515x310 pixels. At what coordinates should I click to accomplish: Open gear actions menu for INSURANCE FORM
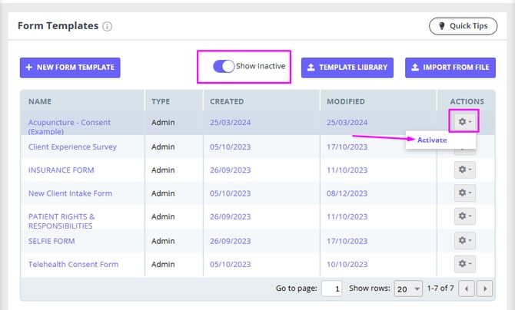(464, 170)
